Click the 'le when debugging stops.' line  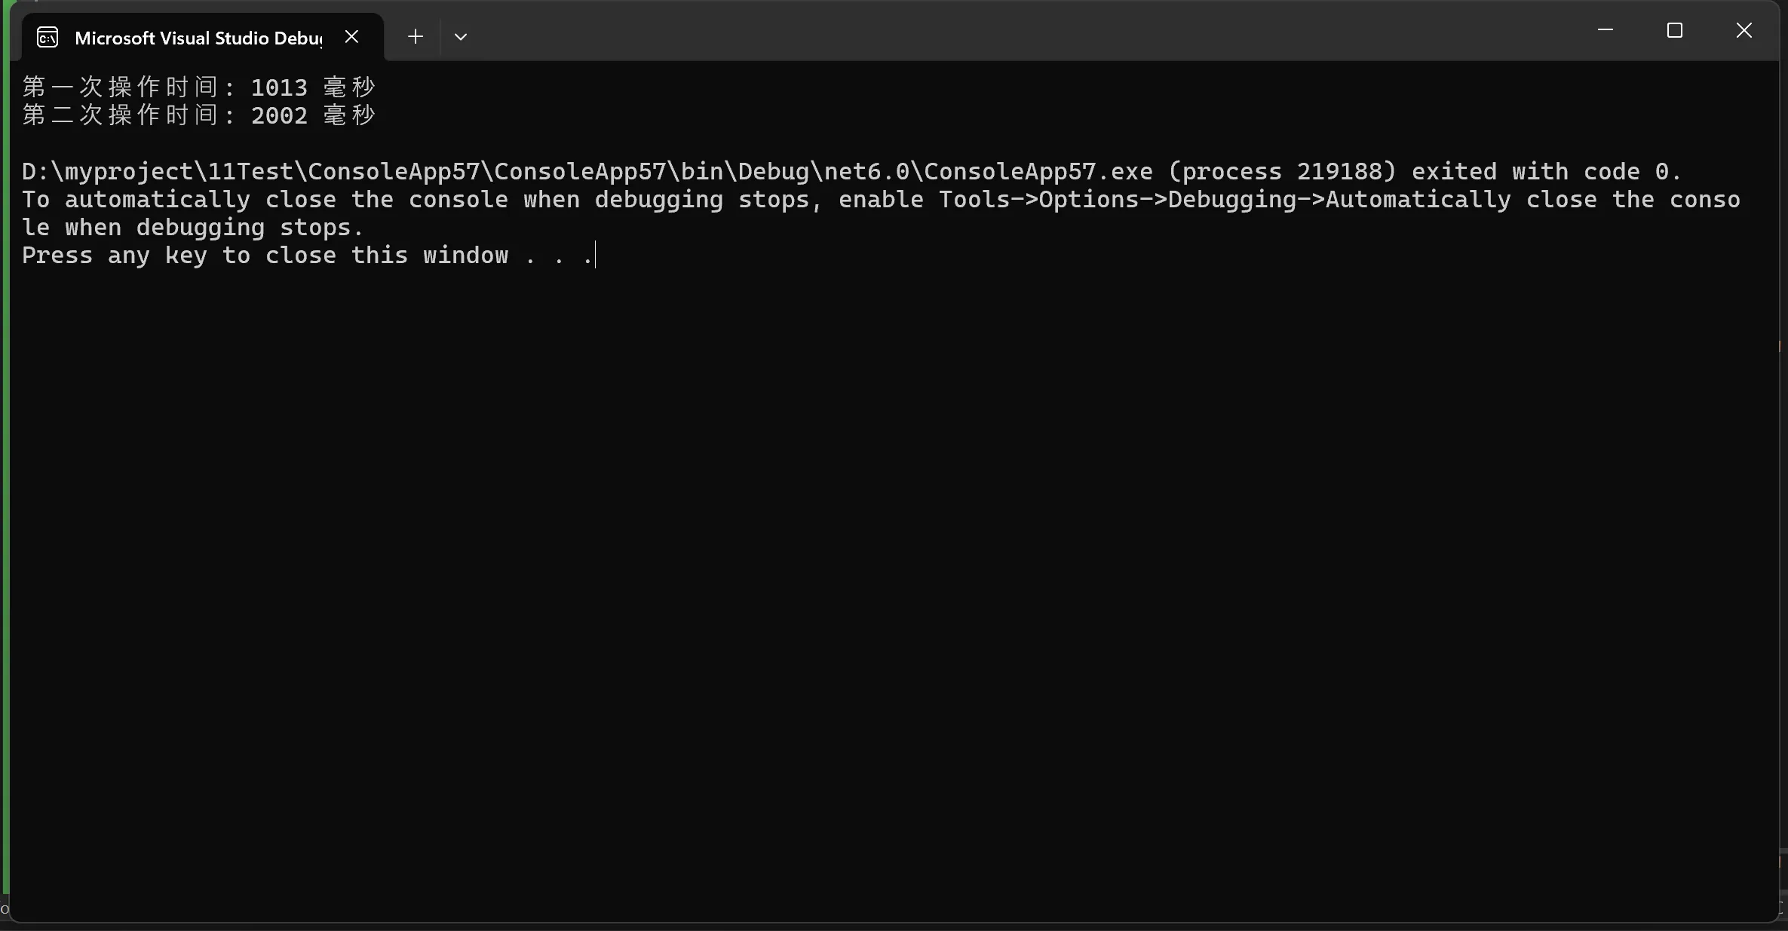[193, 228]
